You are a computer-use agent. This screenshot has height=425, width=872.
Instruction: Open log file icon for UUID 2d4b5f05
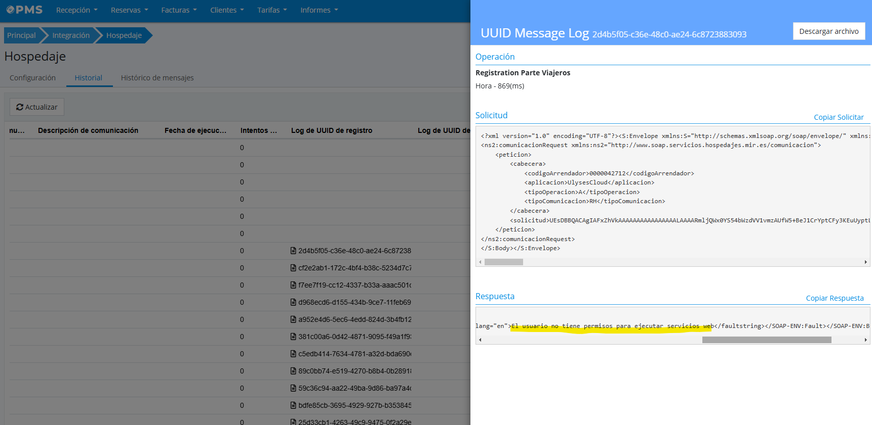[293, 251]
